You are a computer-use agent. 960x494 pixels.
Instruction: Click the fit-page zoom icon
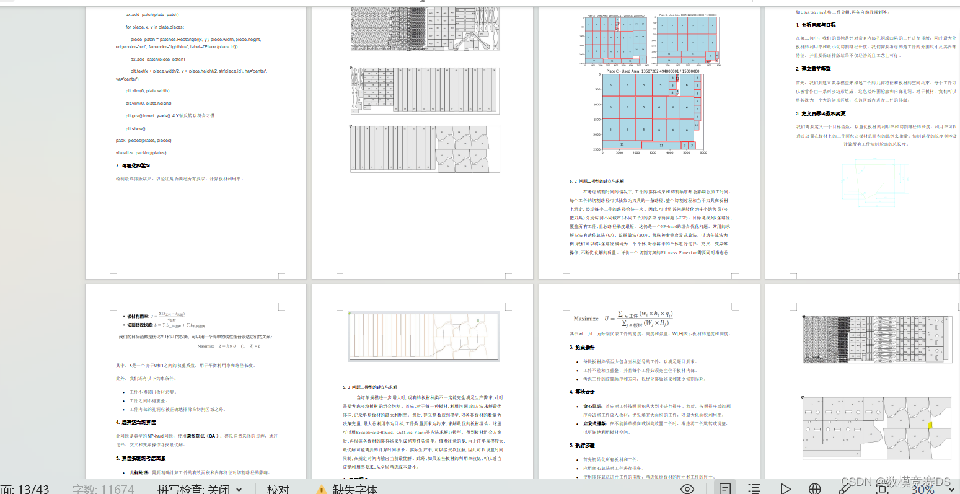click(x=882, y=489)
